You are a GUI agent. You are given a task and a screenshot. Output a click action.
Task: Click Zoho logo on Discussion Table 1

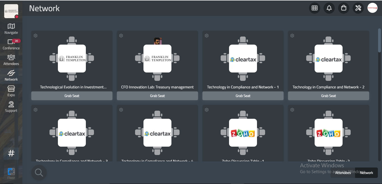(x=243, y=133)
